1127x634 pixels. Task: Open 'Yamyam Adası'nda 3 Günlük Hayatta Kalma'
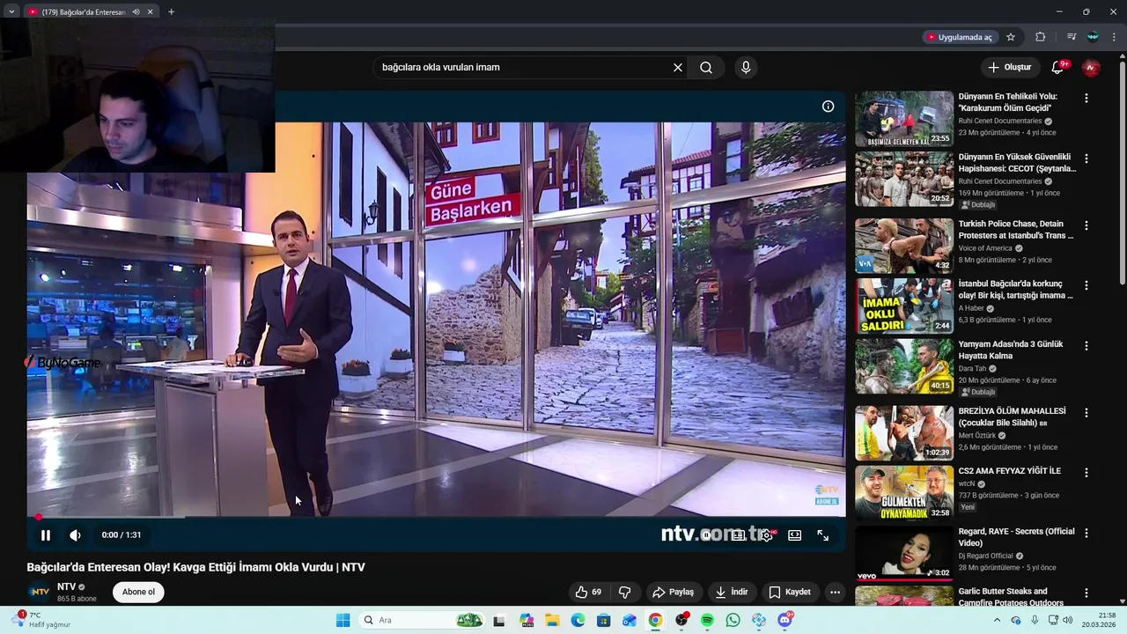(1011, 350)
